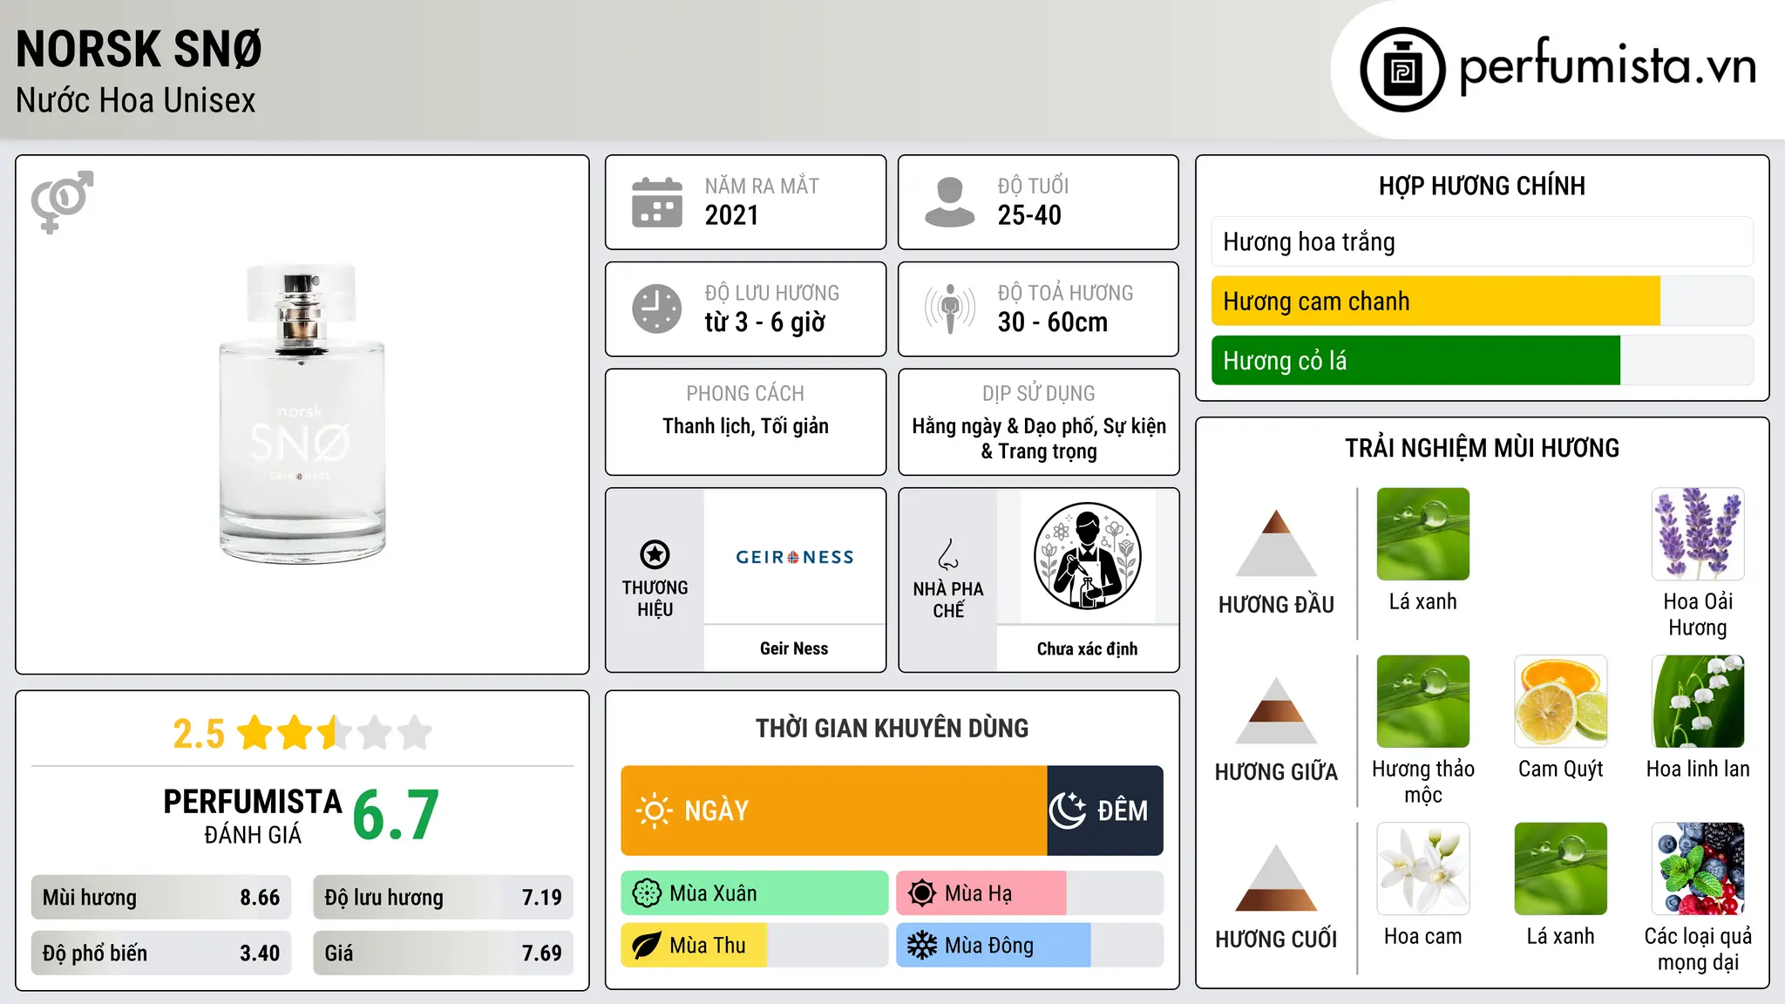
Task: Click the HỢP HƯƠNG CHÍNH heading
Action: 1482,186
